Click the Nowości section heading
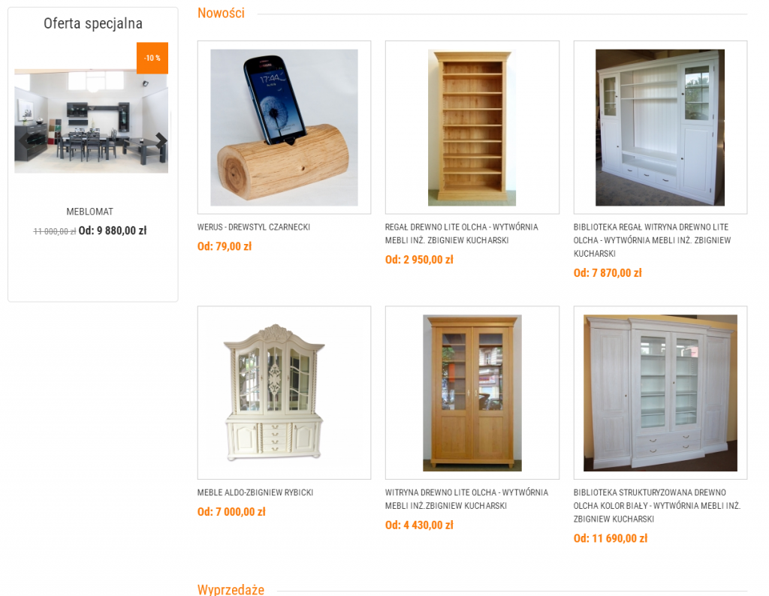 (x=221, y=14)
